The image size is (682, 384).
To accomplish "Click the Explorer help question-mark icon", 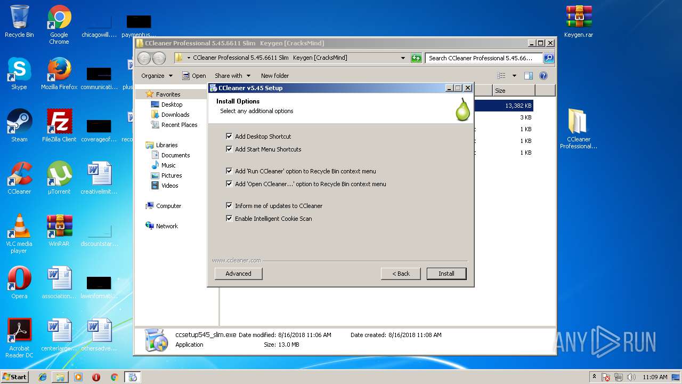I will (543, 76).
